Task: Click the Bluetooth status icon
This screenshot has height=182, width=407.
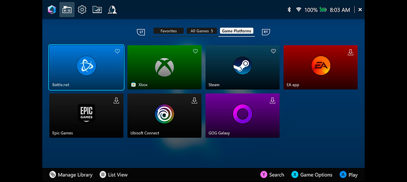Action: (x=289, y=10)
